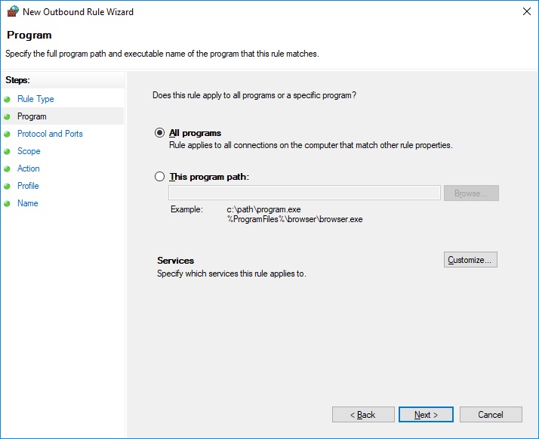Viewport: 539px width, 439px height.
Task: Choose the This program path option
Action: click(x=159, y=177)
